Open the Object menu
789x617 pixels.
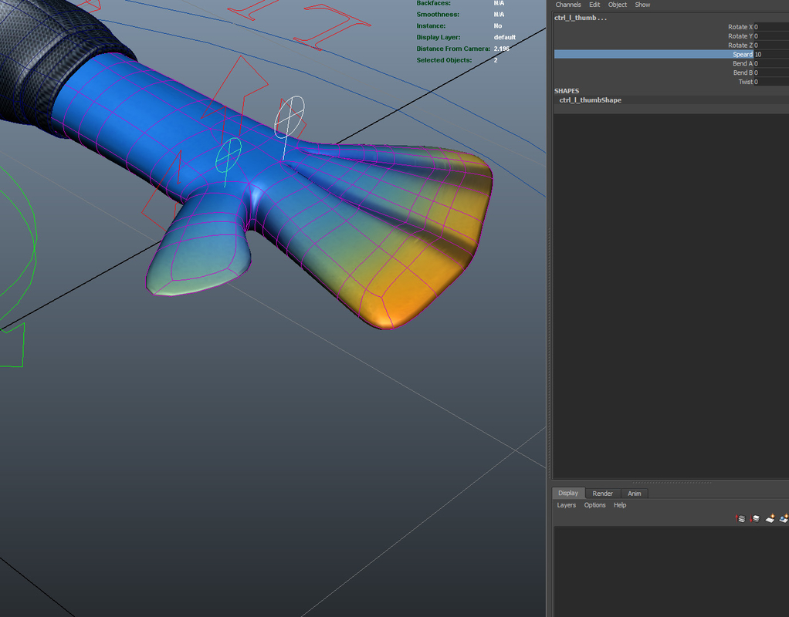coord(618,5)
